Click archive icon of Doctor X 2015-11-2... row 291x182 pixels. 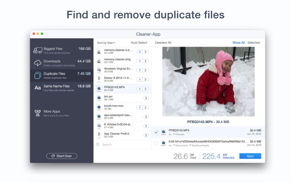[99, 80]
